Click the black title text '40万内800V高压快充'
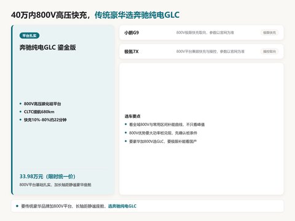The height and width of the screenshot is (221, 295). (49, 15)
